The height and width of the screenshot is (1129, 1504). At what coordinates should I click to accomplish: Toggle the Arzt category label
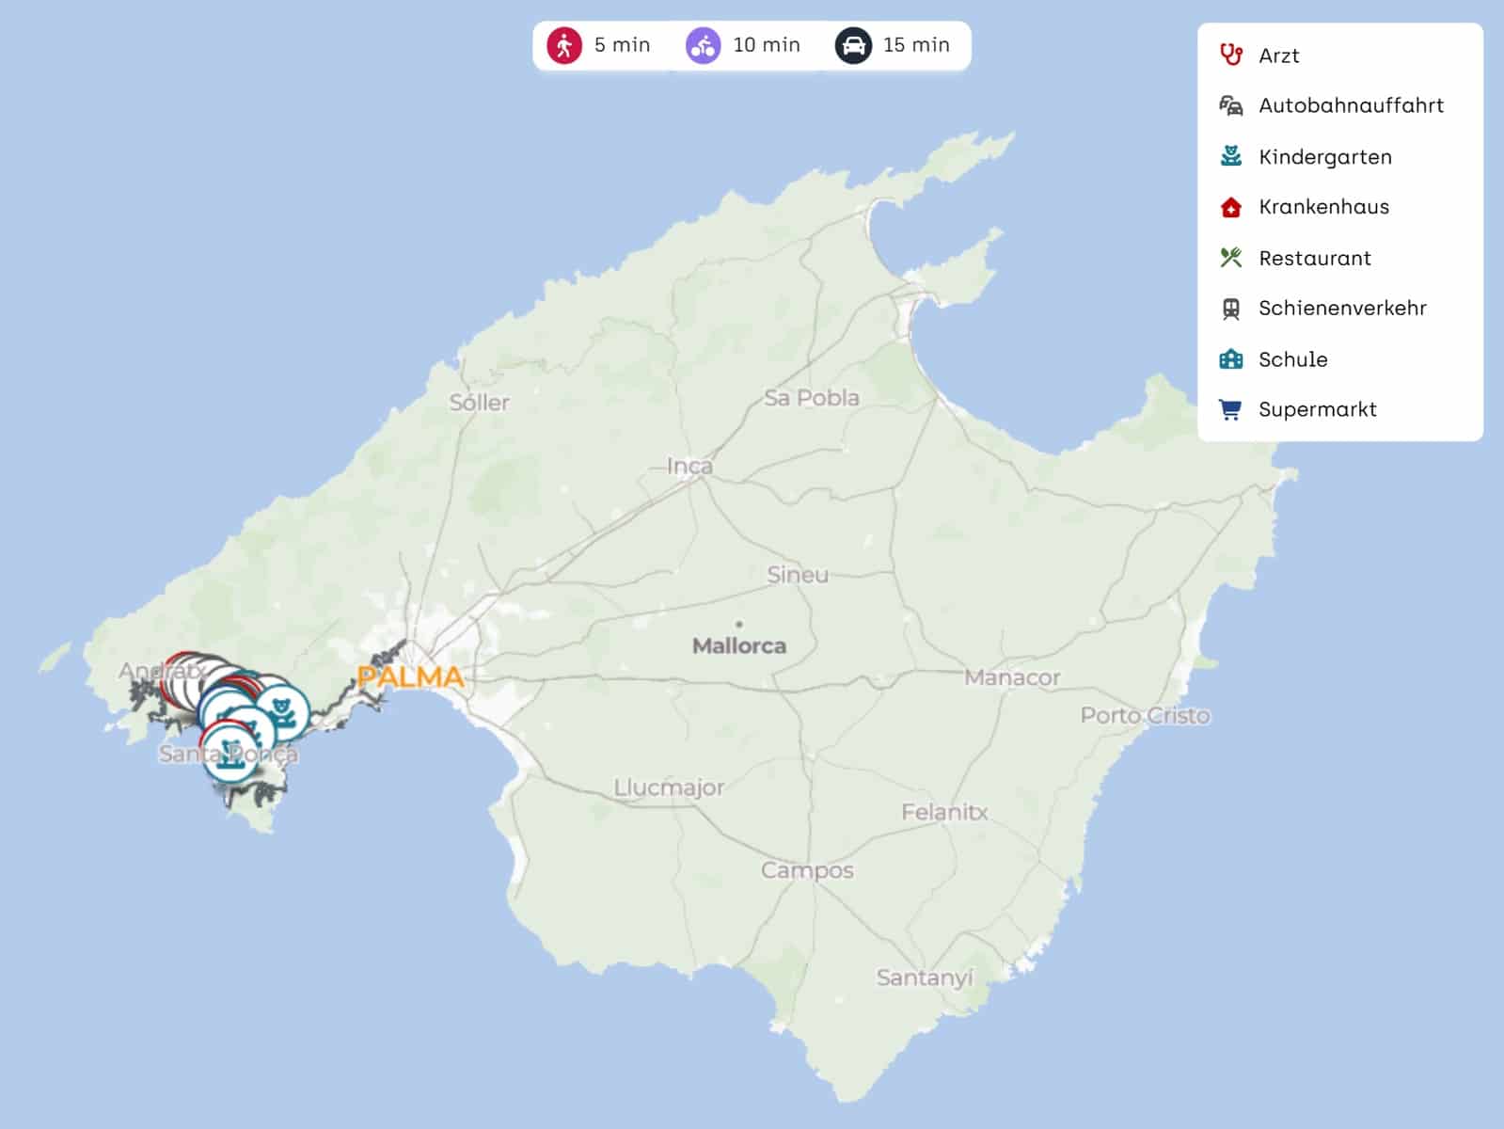point(1278,56)
